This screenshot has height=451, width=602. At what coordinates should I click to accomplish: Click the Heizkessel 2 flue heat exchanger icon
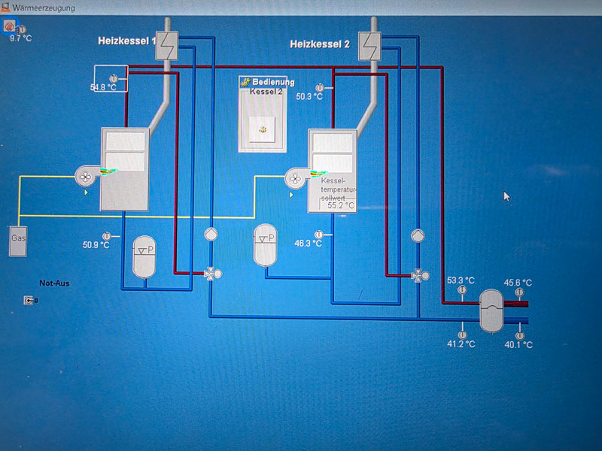click(x=369, y=43)
